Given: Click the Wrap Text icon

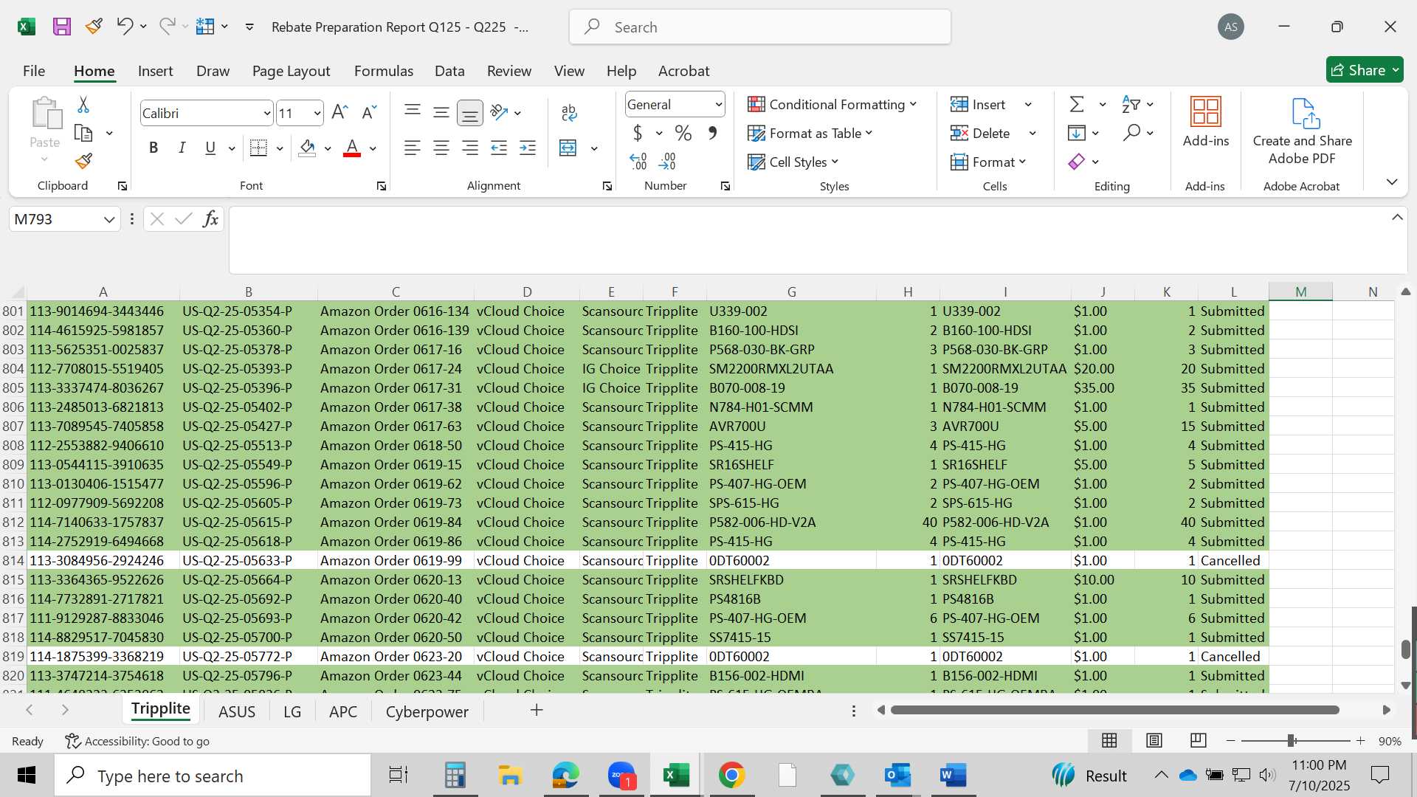Looking at the screenshot, I should tap(569, 112).
